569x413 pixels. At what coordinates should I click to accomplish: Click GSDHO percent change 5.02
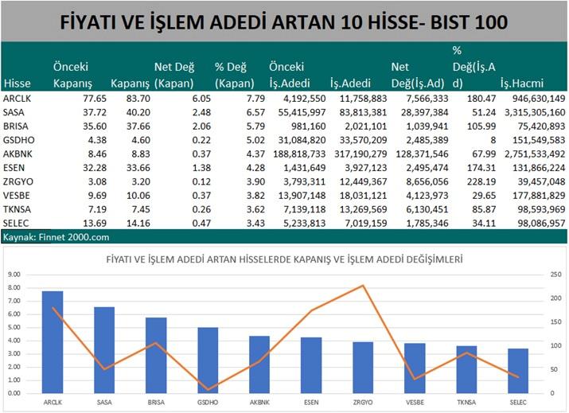(255, 140)
